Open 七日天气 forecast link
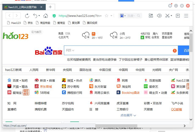 point(63,37)
